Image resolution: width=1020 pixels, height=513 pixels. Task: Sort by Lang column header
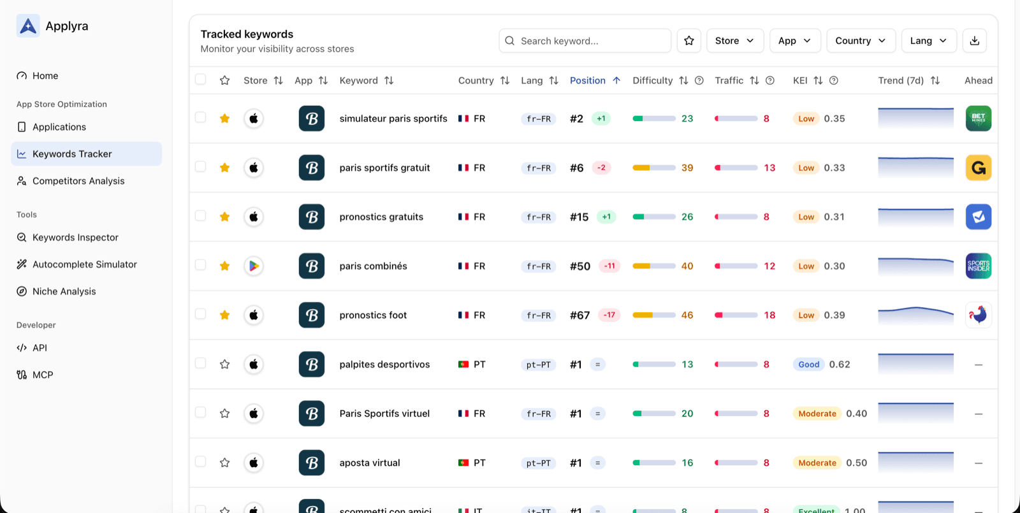tap(539, 80)
